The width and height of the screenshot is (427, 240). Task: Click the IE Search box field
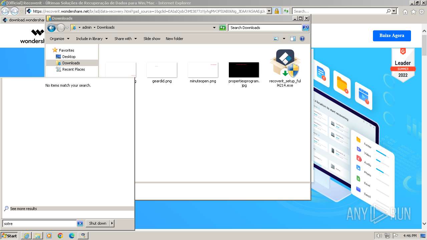339,11
